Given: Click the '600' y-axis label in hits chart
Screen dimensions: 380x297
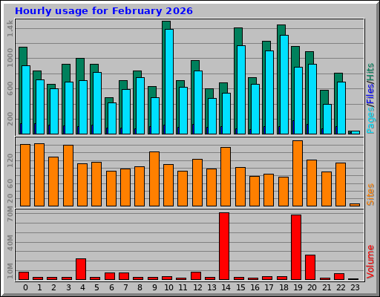Looking at the screenshot, I should (10, 89).
